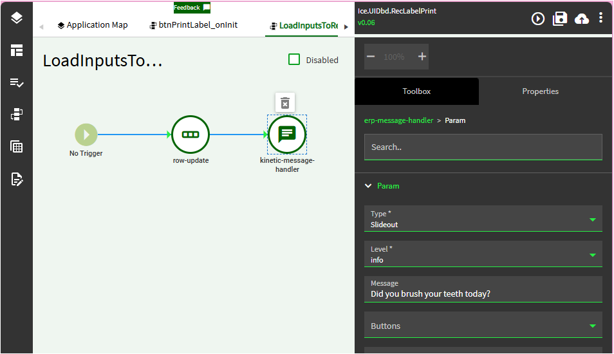Delete the selected node with trash icon

(285, 103)
